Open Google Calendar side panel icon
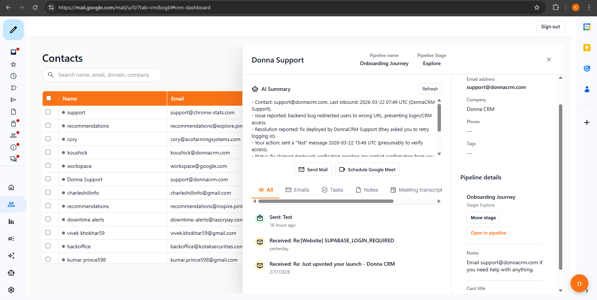The image size is (597, 300). click(587, 27)
